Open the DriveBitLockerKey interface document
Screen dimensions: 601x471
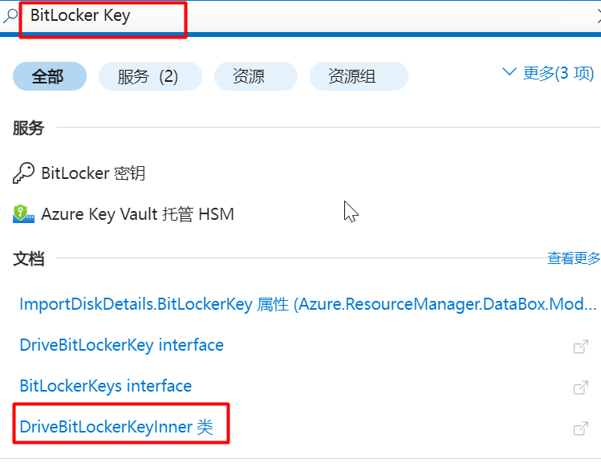coord(121,345)
